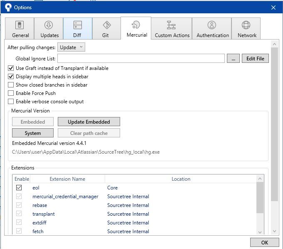Toggle the rebase extension checkbox
Screen dimensions: 283x249
click(19, 205)
